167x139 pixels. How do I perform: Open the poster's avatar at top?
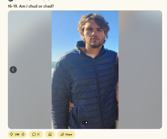click(x=11, y=1)
